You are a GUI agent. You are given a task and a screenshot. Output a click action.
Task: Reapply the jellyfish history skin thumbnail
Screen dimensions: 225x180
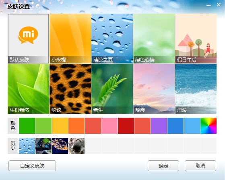coord(60,146)
